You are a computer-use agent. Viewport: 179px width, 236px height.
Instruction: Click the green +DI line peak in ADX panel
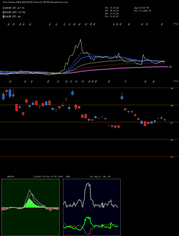click(x=88, y=218)
